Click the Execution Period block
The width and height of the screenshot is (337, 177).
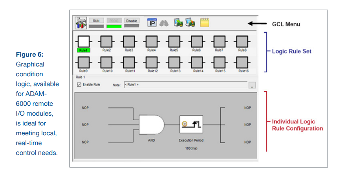point(191,124)
